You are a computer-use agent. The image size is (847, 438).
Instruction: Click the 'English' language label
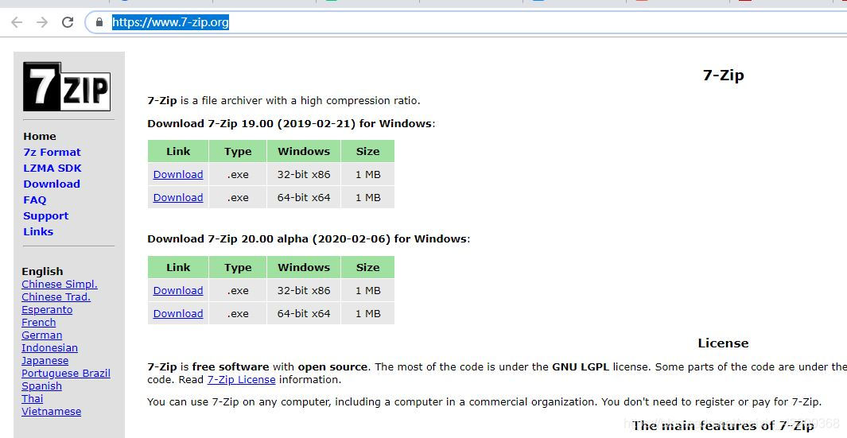[x=42, y=271]
